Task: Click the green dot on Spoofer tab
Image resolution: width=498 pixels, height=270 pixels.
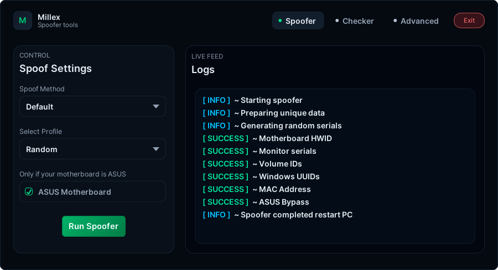Action: [x=280, y=21]
